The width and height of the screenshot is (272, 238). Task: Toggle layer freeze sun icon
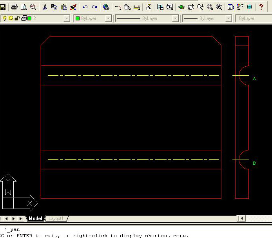tap(11, 18)
